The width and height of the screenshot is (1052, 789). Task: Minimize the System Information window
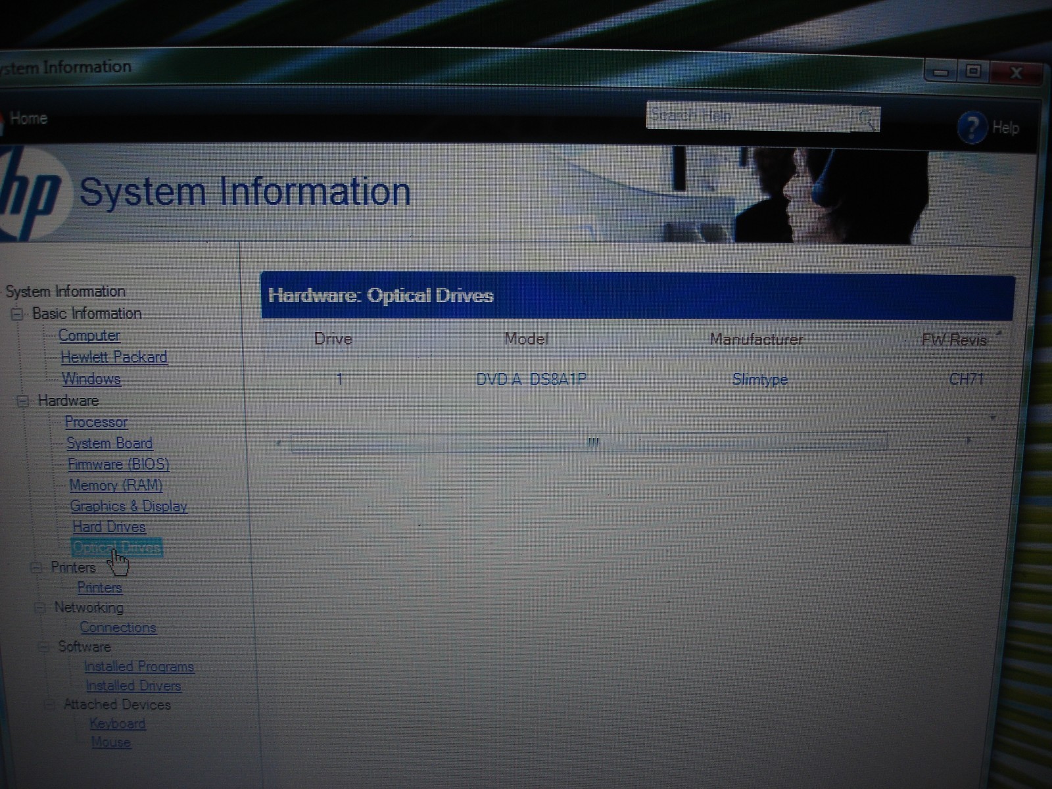(942, 71)
